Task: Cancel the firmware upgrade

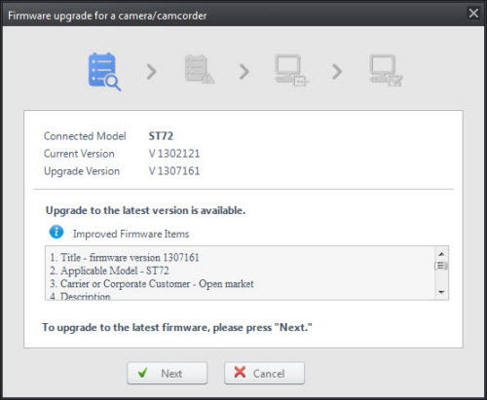Action: coord(264,373)
